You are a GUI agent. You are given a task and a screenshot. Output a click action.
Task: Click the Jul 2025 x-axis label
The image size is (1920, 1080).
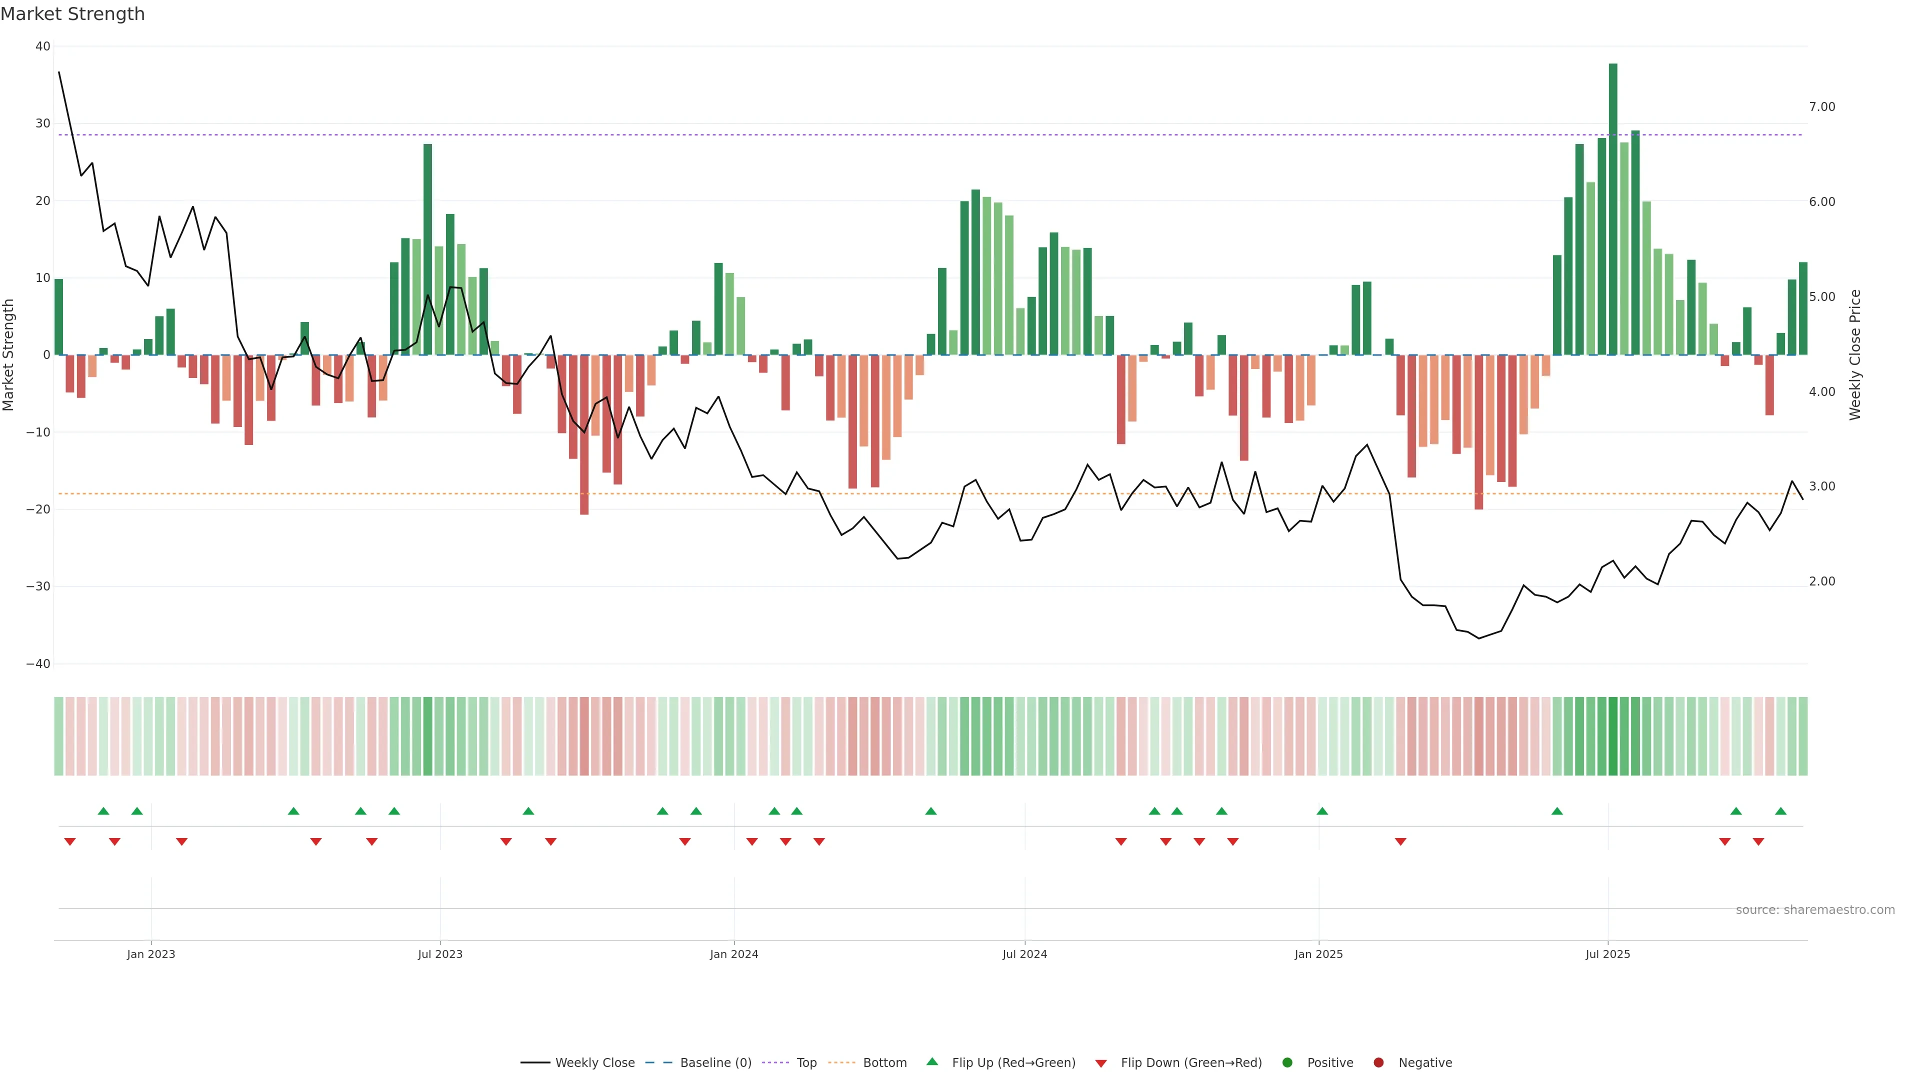click(x=1607, y=954)
